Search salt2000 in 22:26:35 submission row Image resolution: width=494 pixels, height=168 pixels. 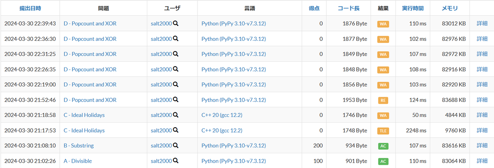tap(176, 69)
